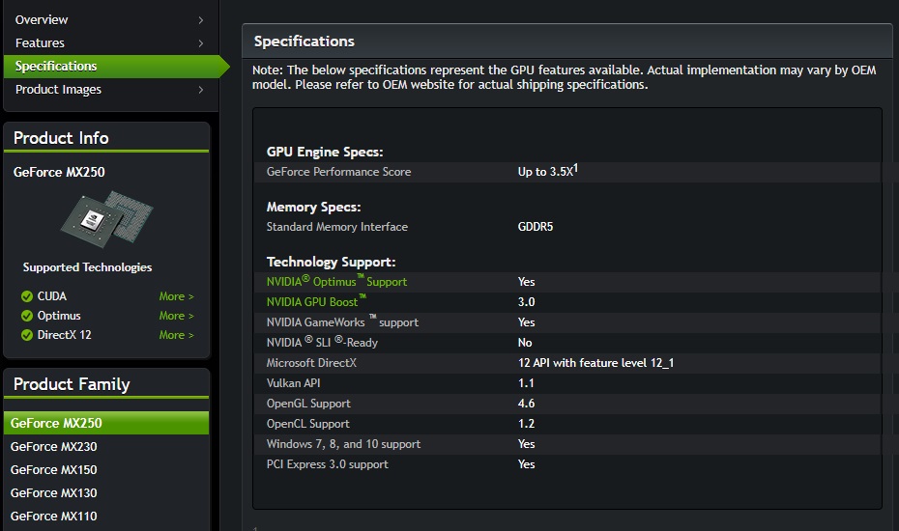Select the Specifications menu item

[56, 67]
